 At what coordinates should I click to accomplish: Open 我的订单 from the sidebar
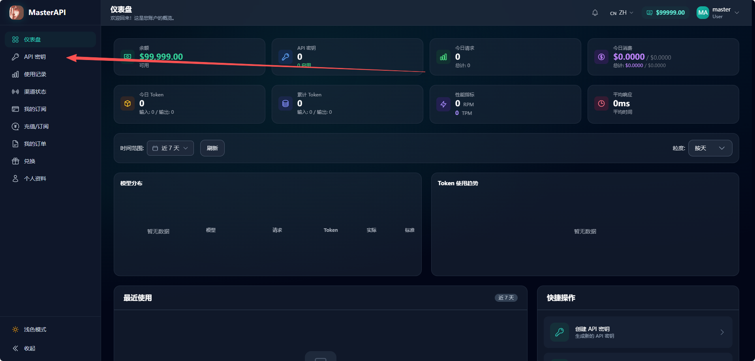(x=50, y=144)
